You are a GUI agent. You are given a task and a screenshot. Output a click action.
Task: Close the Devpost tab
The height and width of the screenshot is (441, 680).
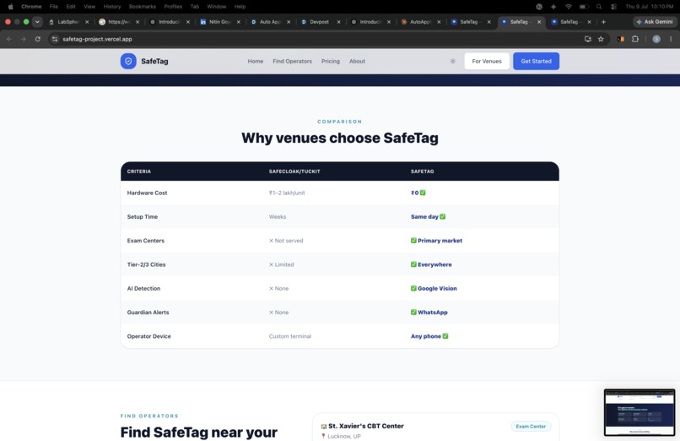(x=338, y=22)
